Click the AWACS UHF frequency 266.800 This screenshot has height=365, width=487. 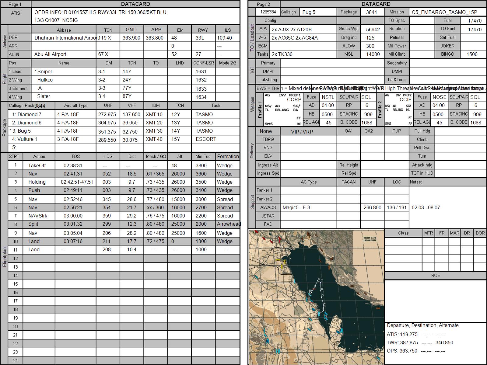coord(372,207)
